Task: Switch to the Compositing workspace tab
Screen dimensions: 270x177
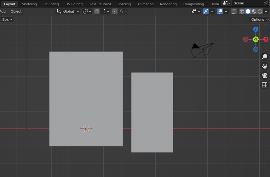Action: click(x=193, y=4)
